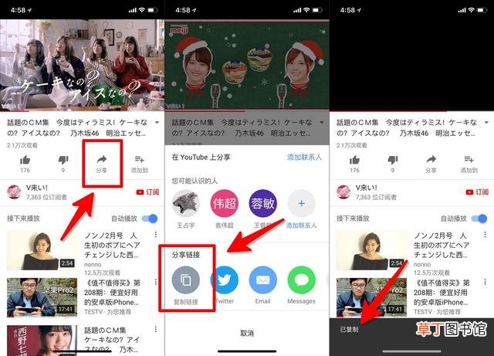Tap 4:58 clock in right screen status bar
494x356 pixels.
[x=347, y=10]
